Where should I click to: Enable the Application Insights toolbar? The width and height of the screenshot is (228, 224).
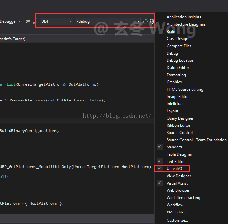tap(184, 17)
